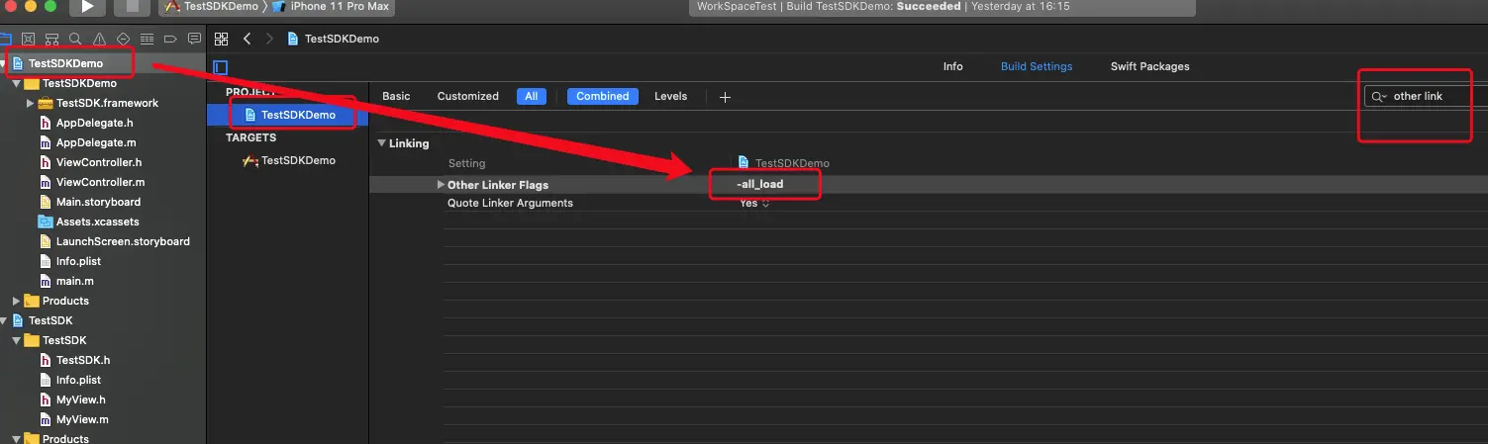
Task: Open ViewController.h file
Action: click(x=99, y=162)
